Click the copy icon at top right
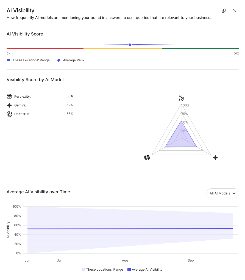Screen dimensions: 245x280 tap(224, 11)
